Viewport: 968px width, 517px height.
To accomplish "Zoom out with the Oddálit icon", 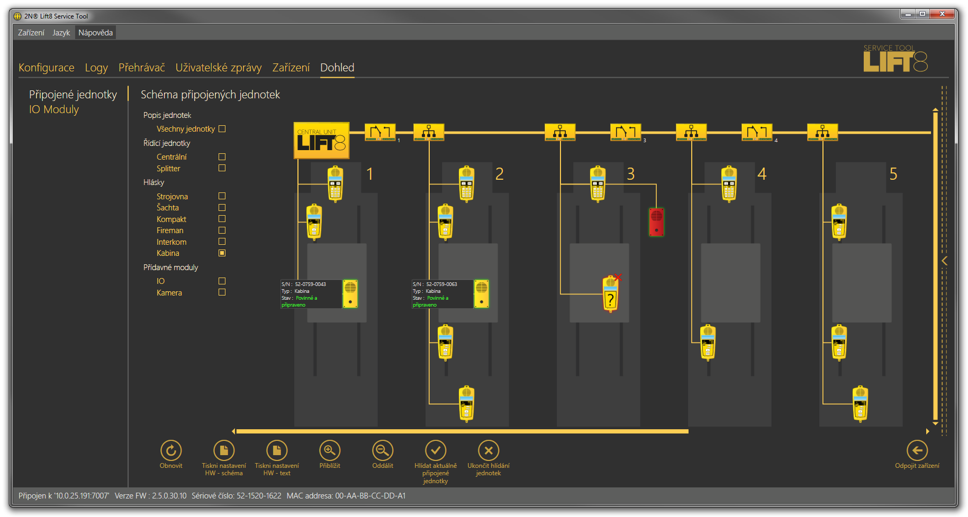I will coord(383,450).
